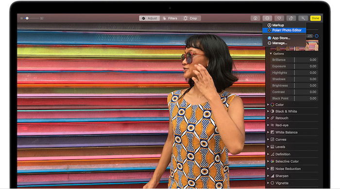Click the Contrast slider
This screenshot has width=340, height=189.
(294, 92)
